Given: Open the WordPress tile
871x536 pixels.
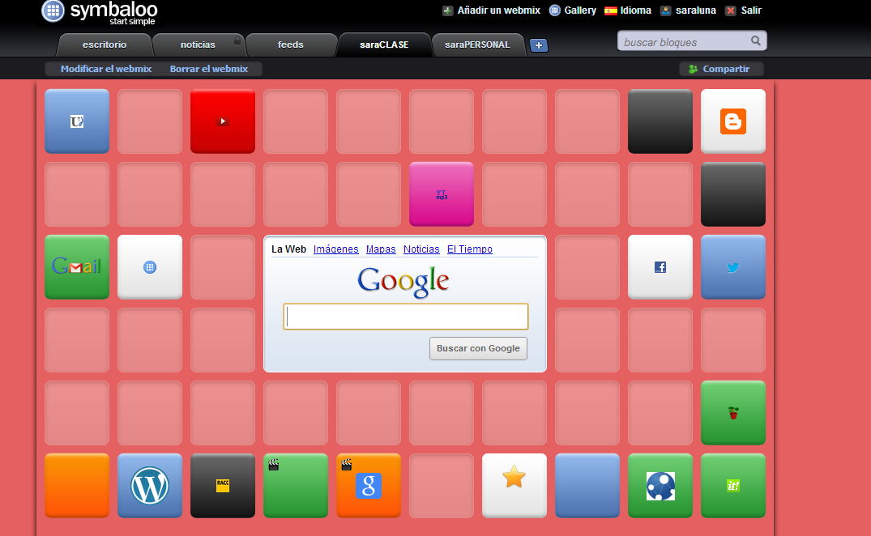Looking at the screenshot, I should [150, 486].
